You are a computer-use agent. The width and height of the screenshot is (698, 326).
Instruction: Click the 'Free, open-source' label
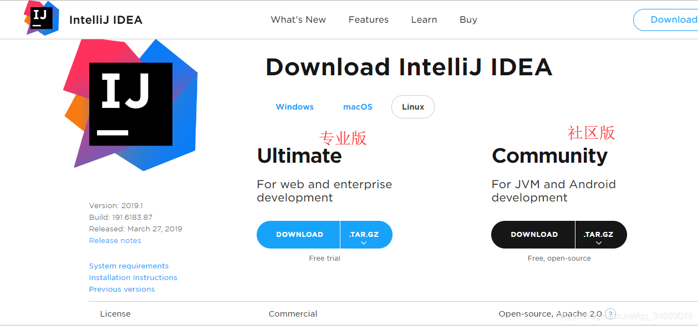(559, 258)
